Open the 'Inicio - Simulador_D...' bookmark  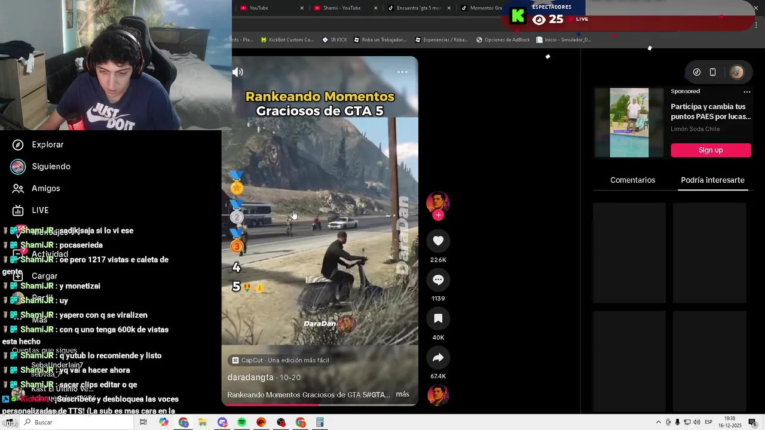pyautogui.click(x=564, y=40)
